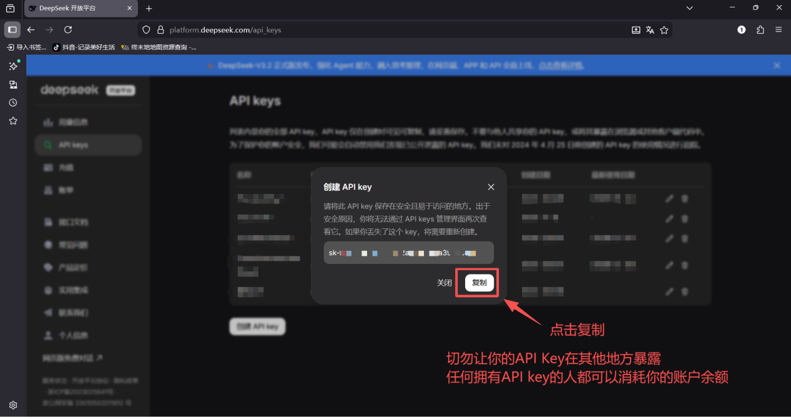The height and width of the screenshot is (420, 791).
Task: Open the AI chatbot sparkle sidebar icon
Action: pyautogui.click(x=13, y=66)
